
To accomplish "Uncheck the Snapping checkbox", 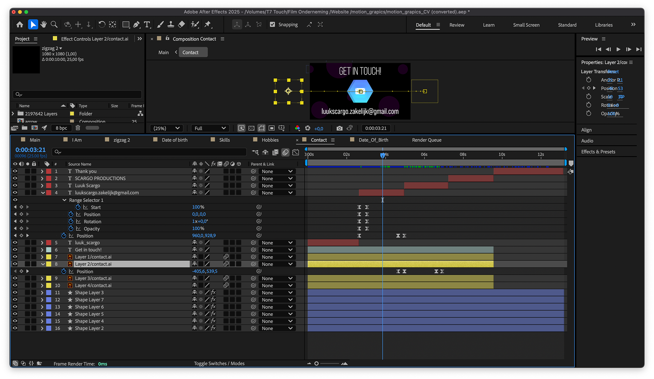I will [272, 25].
